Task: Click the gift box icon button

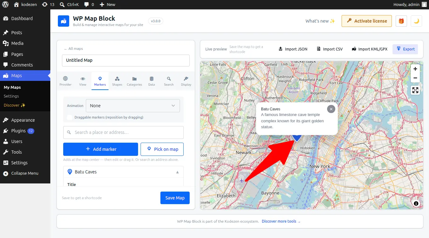Action: tap(401, 21)
